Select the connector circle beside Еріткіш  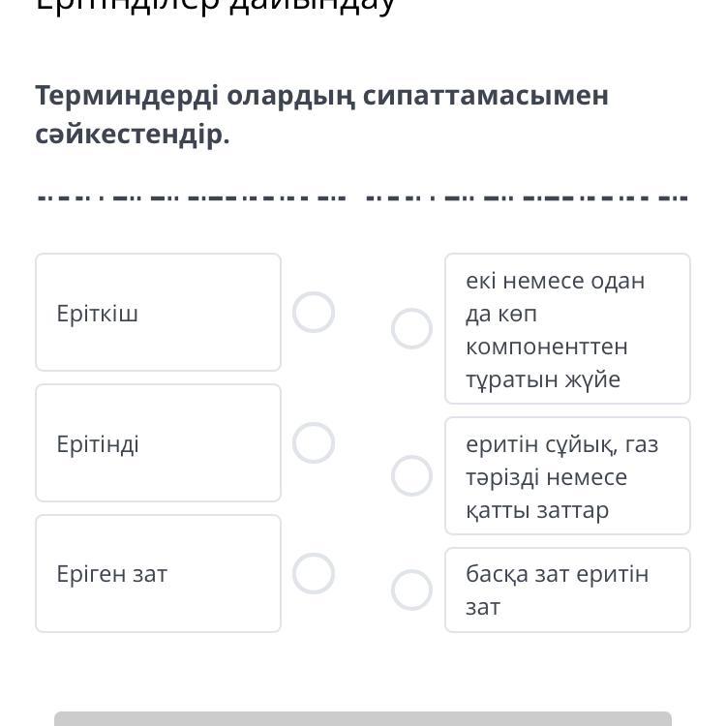pos(314,313)
